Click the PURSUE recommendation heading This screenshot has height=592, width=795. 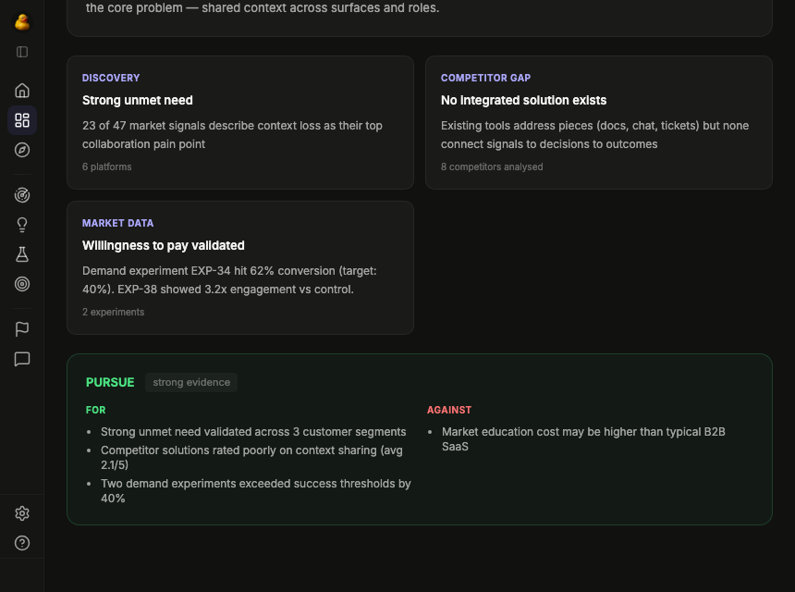pyautogui.click(x=110, y=382)
